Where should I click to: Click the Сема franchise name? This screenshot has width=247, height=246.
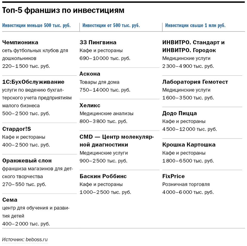pos(10,200)
